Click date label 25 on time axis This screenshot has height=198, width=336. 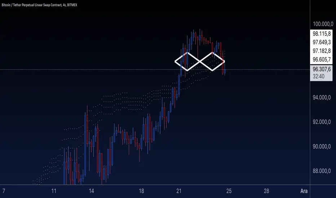pos(229,191)
